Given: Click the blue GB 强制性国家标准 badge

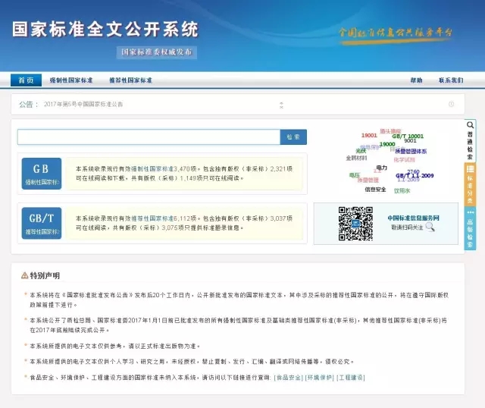Looking at the screenshot, I should [42, 174].
